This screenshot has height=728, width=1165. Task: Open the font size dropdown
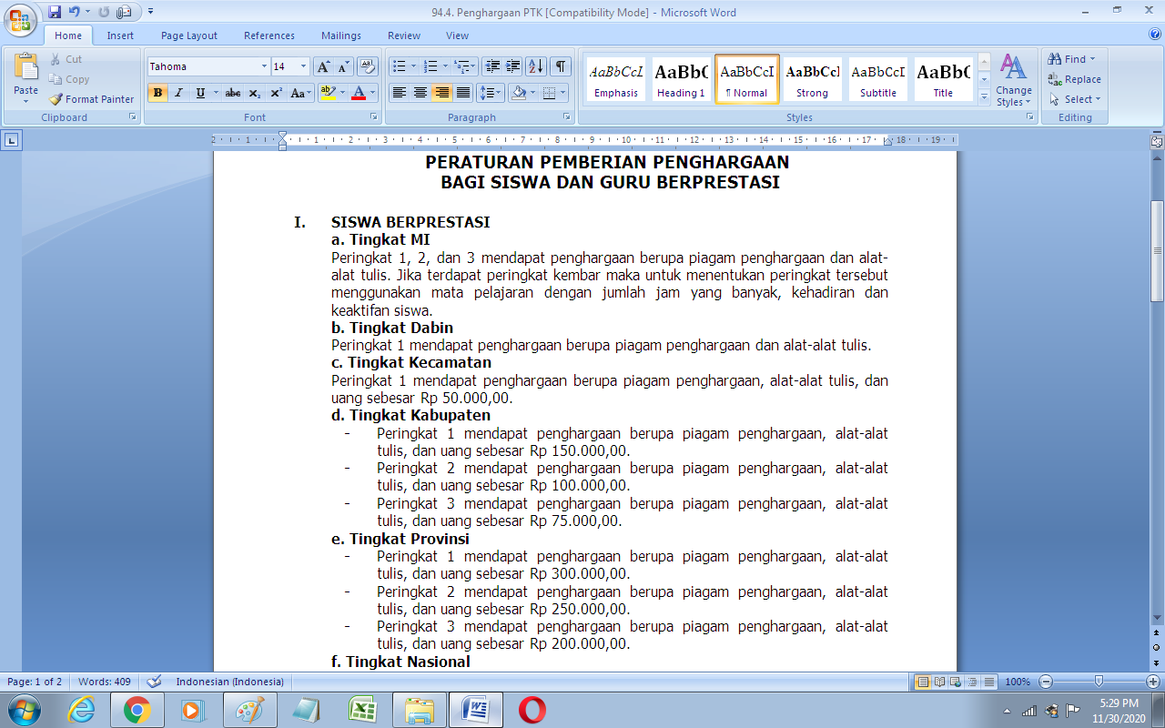pyautogui.click(x=304, y=66)
